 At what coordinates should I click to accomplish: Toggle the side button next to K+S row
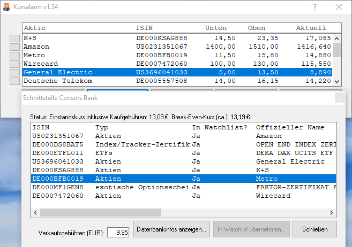click(x=14, y=38)
